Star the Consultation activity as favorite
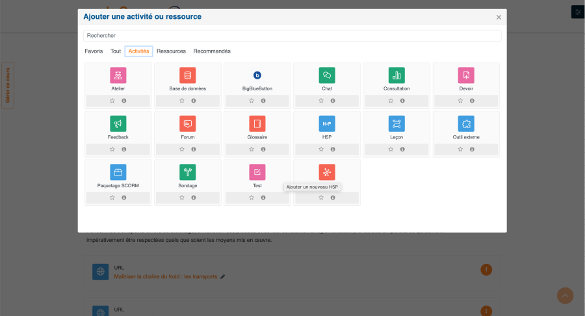 [391, 101]
